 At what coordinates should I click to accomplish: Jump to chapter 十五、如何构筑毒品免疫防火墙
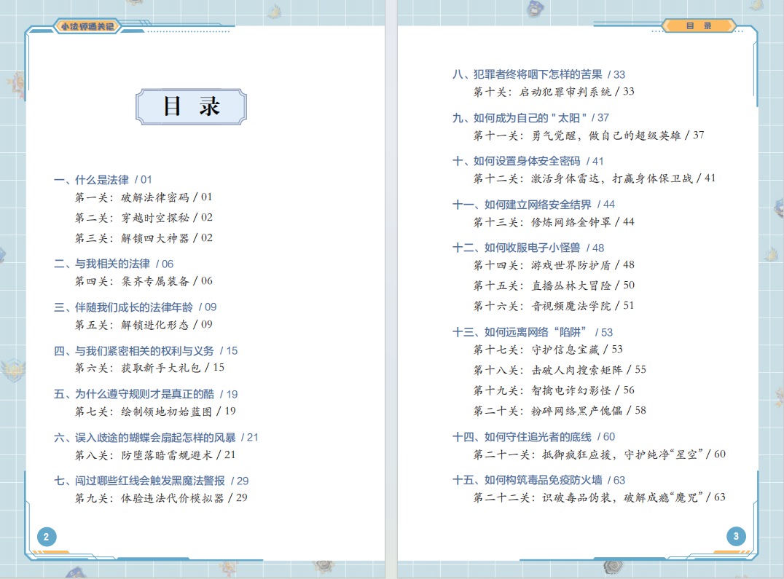538,480
